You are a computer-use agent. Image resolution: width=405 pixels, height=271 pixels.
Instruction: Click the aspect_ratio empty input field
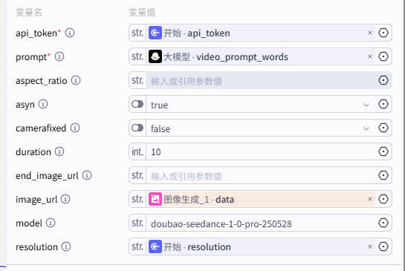(x=260, y=81)
